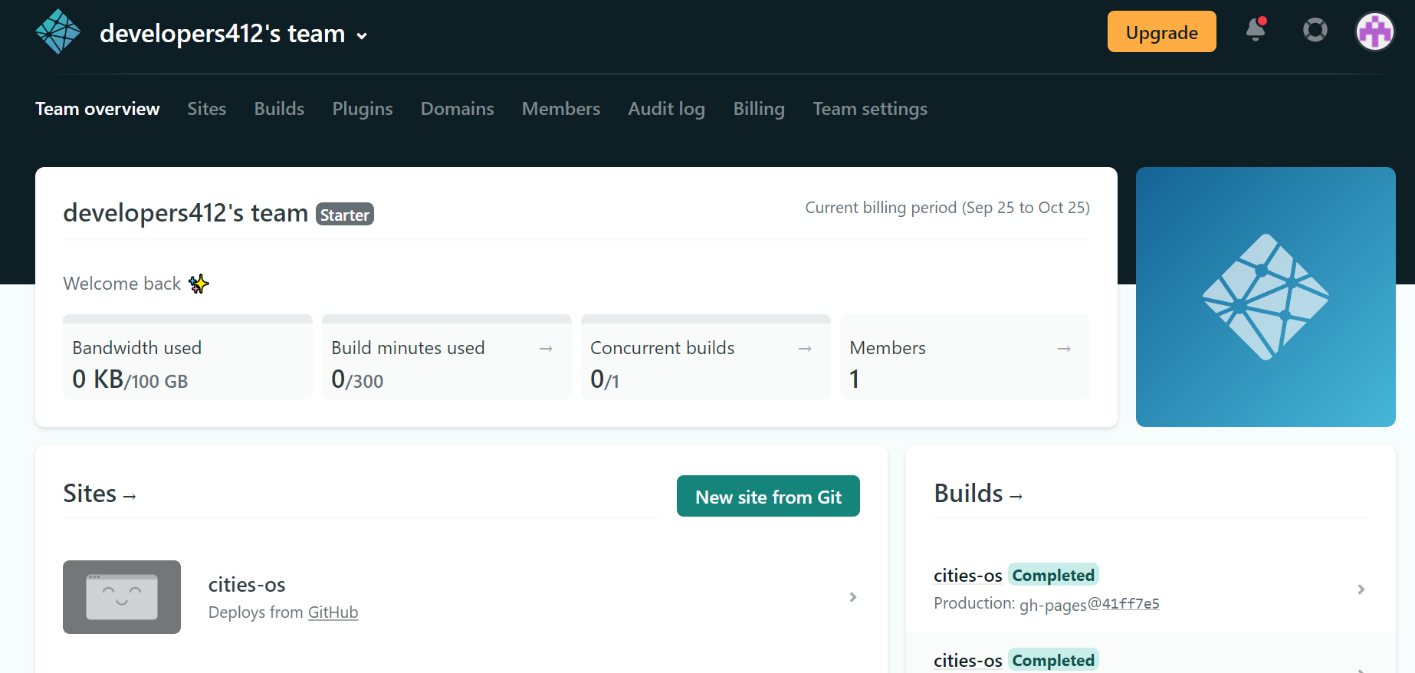Click the first Completed build status badge
The height and width of the screenshot is (673, 1415).
point(1053,575)
